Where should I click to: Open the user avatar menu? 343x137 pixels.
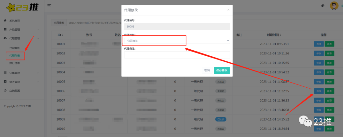click(x=334, y=6)
